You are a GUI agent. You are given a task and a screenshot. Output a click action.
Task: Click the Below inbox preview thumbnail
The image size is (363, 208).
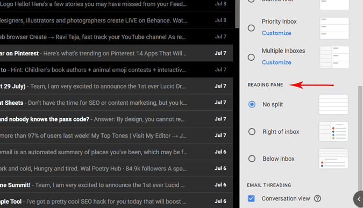pos(333,159)
